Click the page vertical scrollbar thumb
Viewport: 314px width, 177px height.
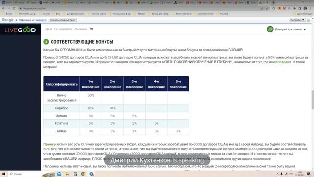tap(312, 100)
